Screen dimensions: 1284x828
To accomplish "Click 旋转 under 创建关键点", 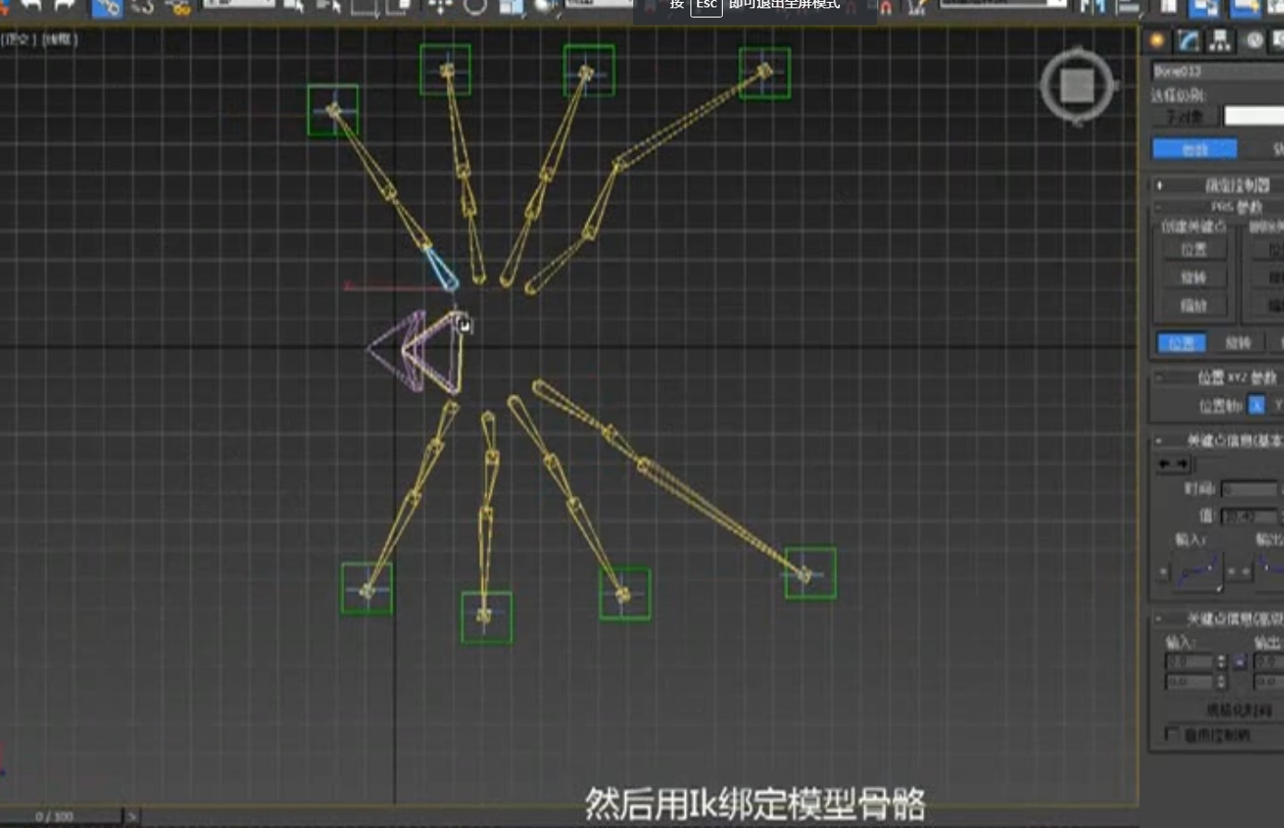I will click(1193, 277).
